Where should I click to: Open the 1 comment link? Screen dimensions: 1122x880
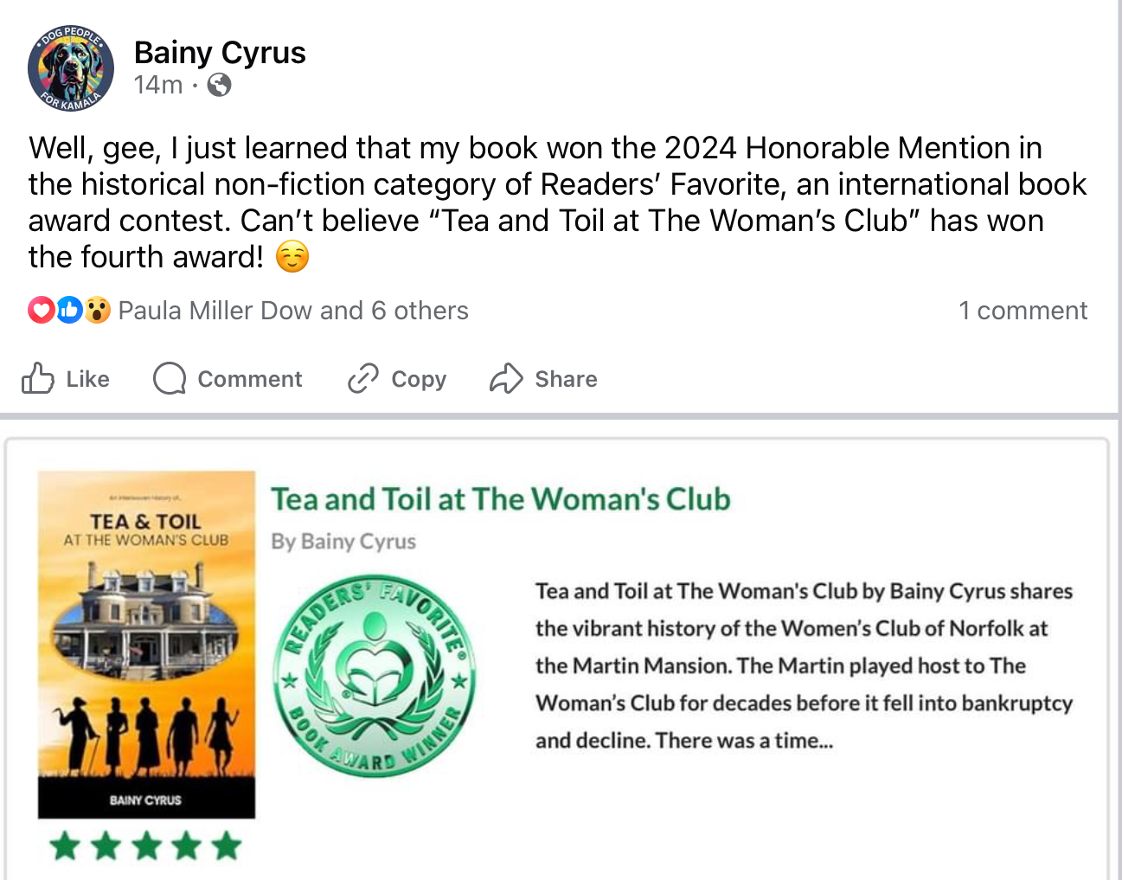tap(1023, 311)
